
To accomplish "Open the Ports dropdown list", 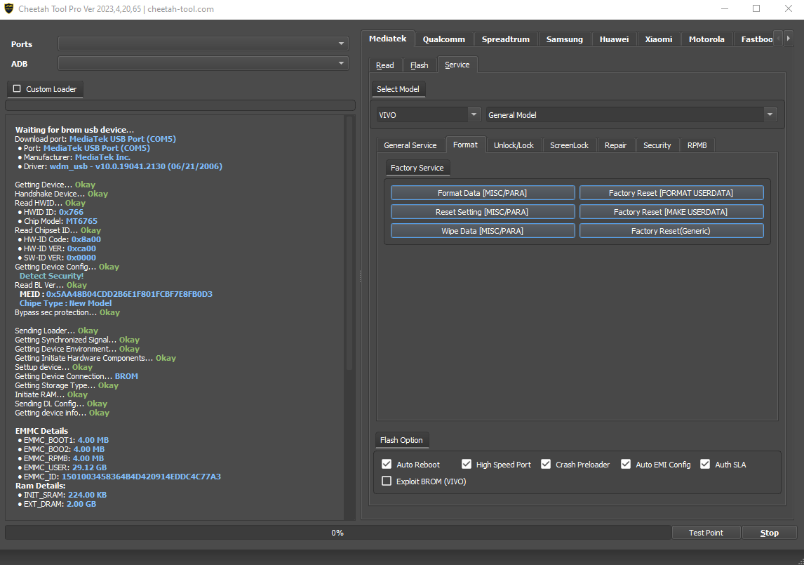I will coord(203,44).
